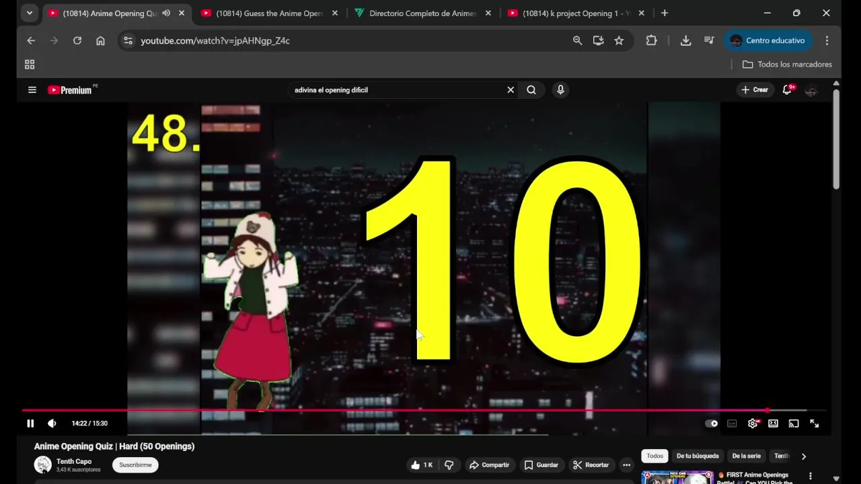
Task: Open YouTube guide hamburger menu
Action: (x=32, y=89)
